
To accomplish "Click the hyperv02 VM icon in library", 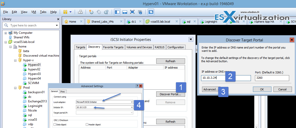I will click(x=25, y=69).
